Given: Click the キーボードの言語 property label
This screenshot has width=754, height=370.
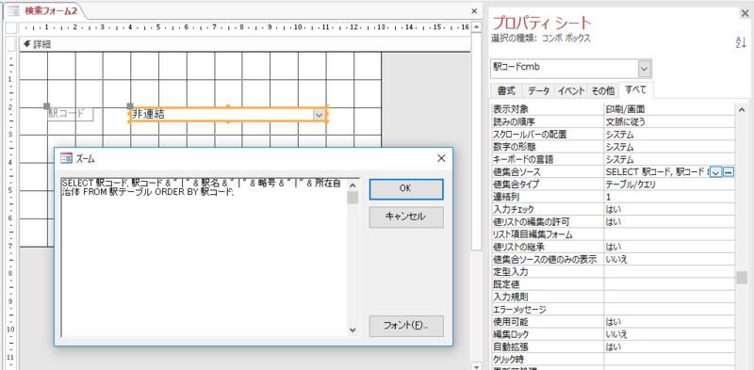Looking at the screenshot, I should coord(522,159).
